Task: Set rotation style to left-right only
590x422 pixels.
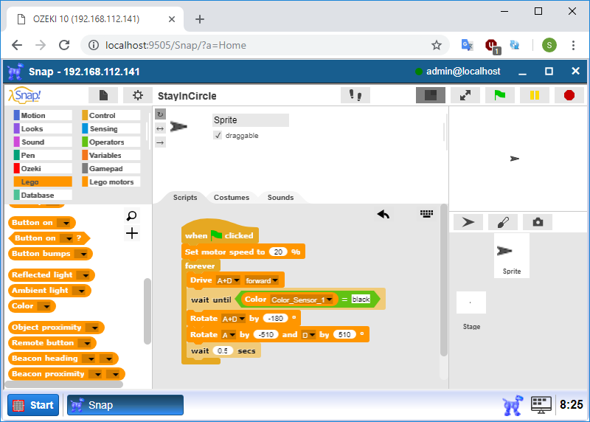Action: click(x=160, y=129)
